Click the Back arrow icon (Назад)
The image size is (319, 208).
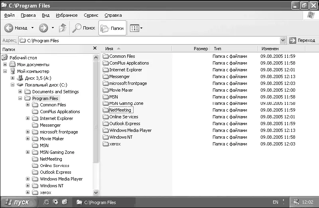click(x=9, y=28)
